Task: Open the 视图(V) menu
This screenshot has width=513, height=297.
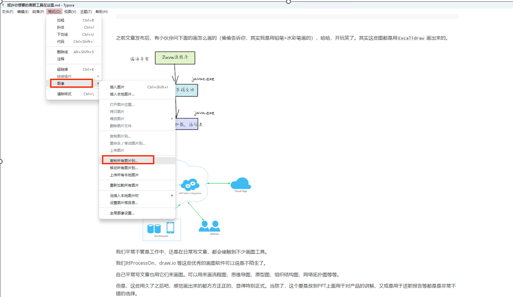Action: click(70, 12)
